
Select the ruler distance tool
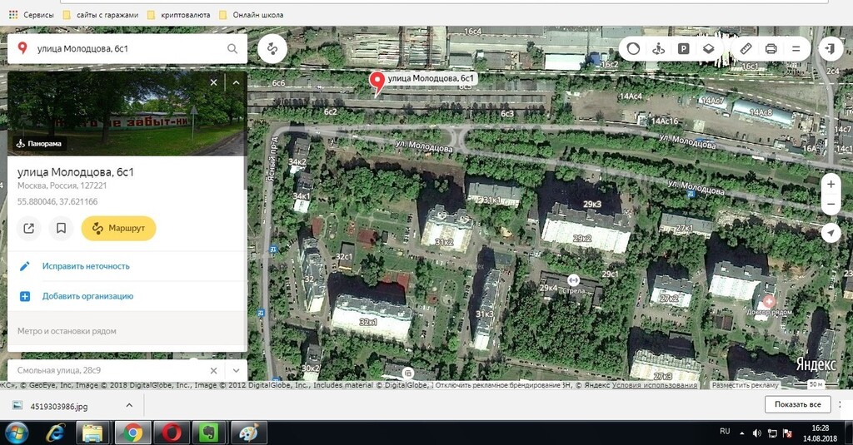[746, 49]
